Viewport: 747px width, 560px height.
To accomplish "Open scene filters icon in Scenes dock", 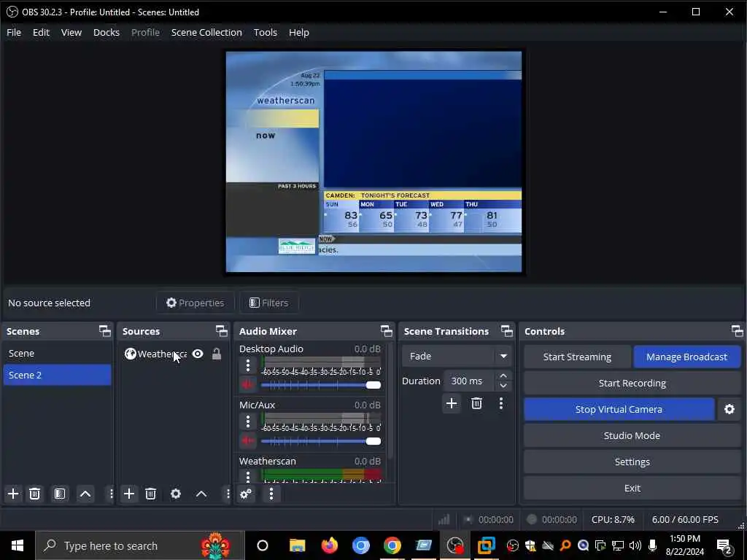I will coord(60,494).
